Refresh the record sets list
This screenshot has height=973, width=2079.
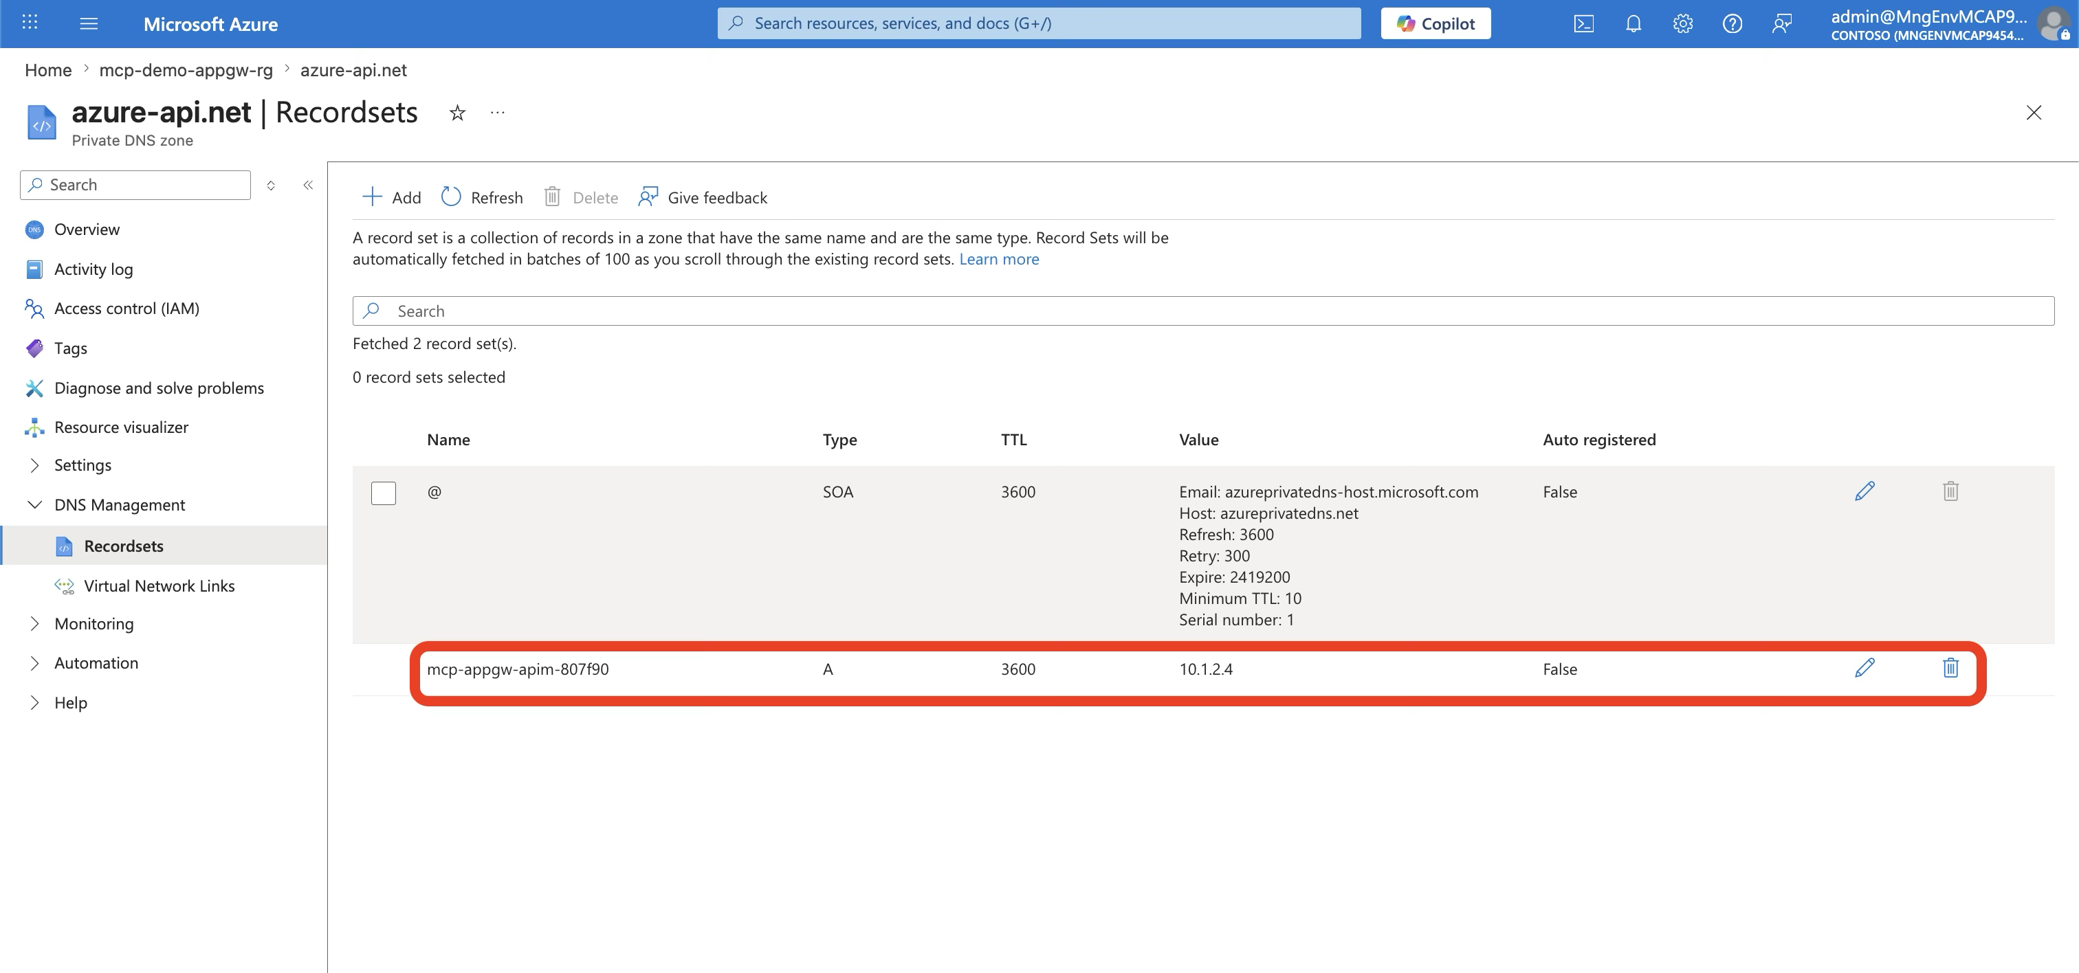(482, 197)
